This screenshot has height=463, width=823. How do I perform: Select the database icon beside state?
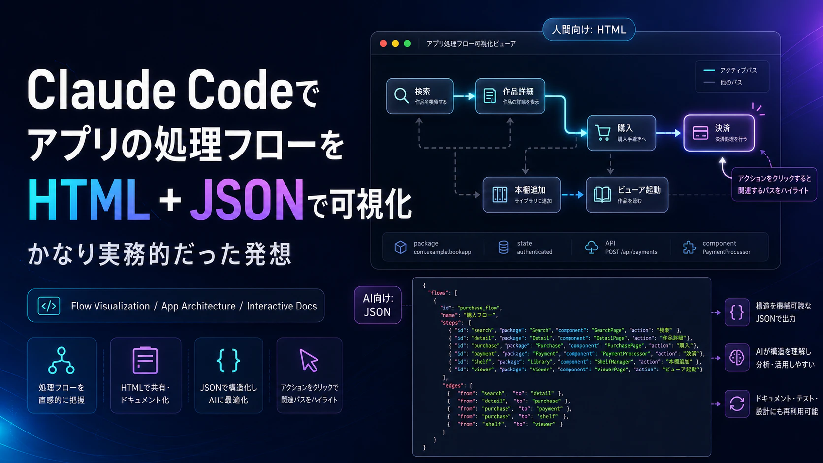[504, 247]
